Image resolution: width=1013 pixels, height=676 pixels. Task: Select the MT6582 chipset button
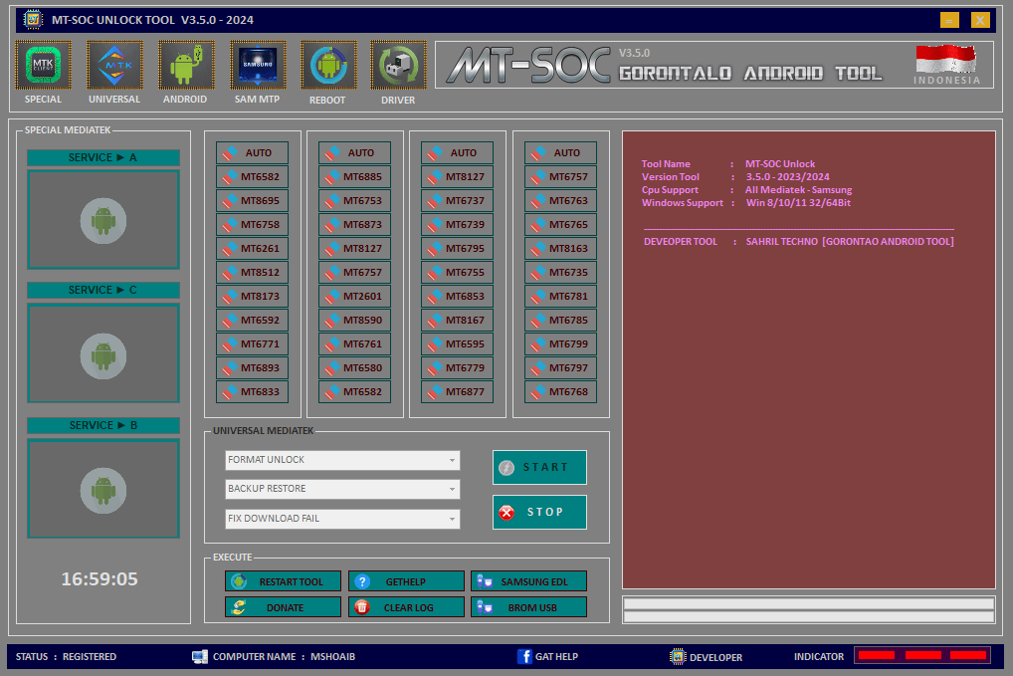point(252,176)
